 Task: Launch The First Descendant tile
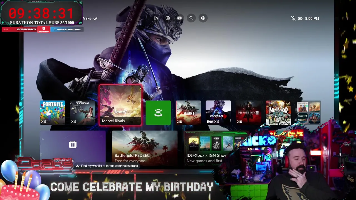pos(83,112)
